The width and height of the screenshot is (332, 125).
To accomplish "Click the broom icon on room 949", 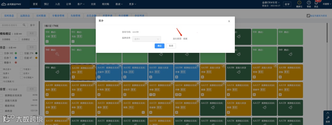I will (290, 54).
